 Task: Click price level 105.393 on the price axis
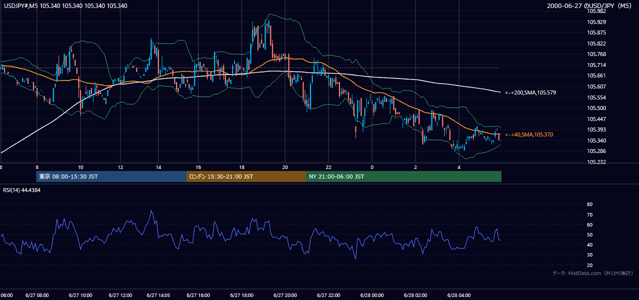coord(597,129)
